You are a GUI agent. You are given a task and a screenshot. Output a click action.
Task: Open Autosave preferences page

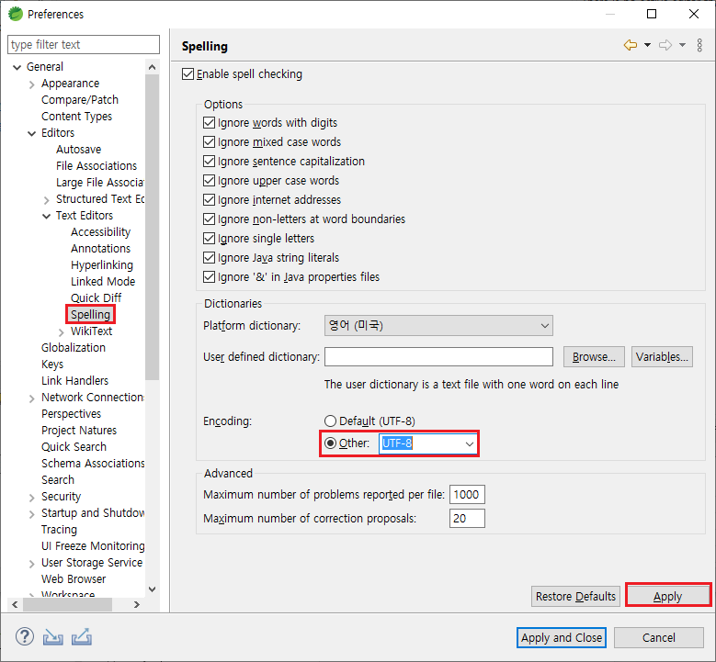point(78,149)
